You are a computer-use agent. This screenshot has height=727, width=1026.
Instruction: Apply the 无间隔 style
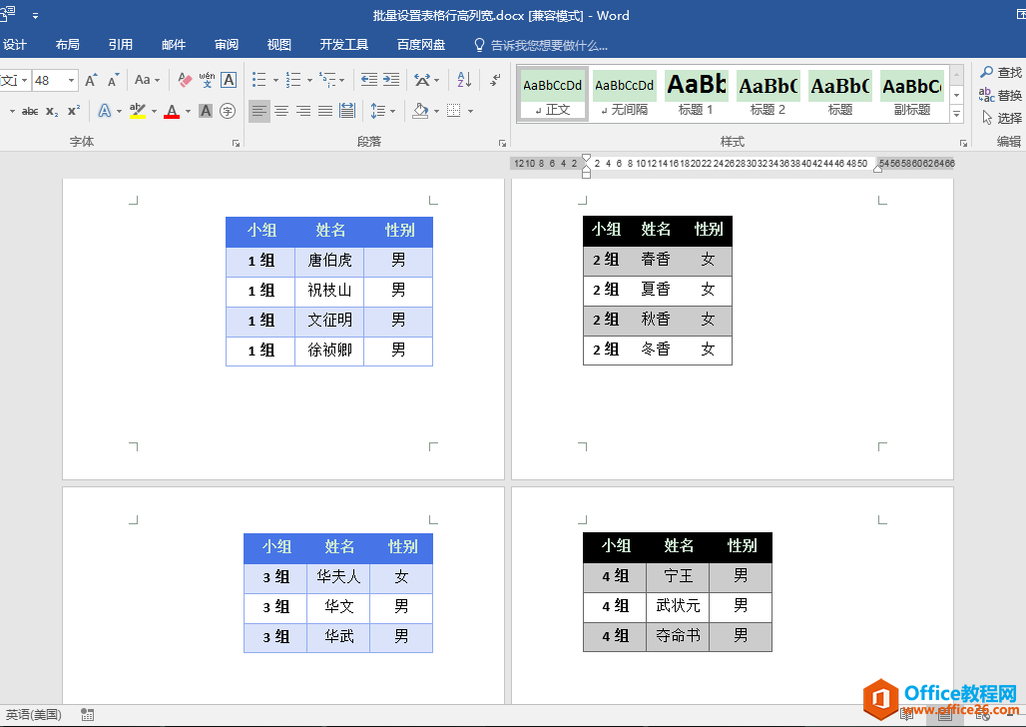click(624, 94)
